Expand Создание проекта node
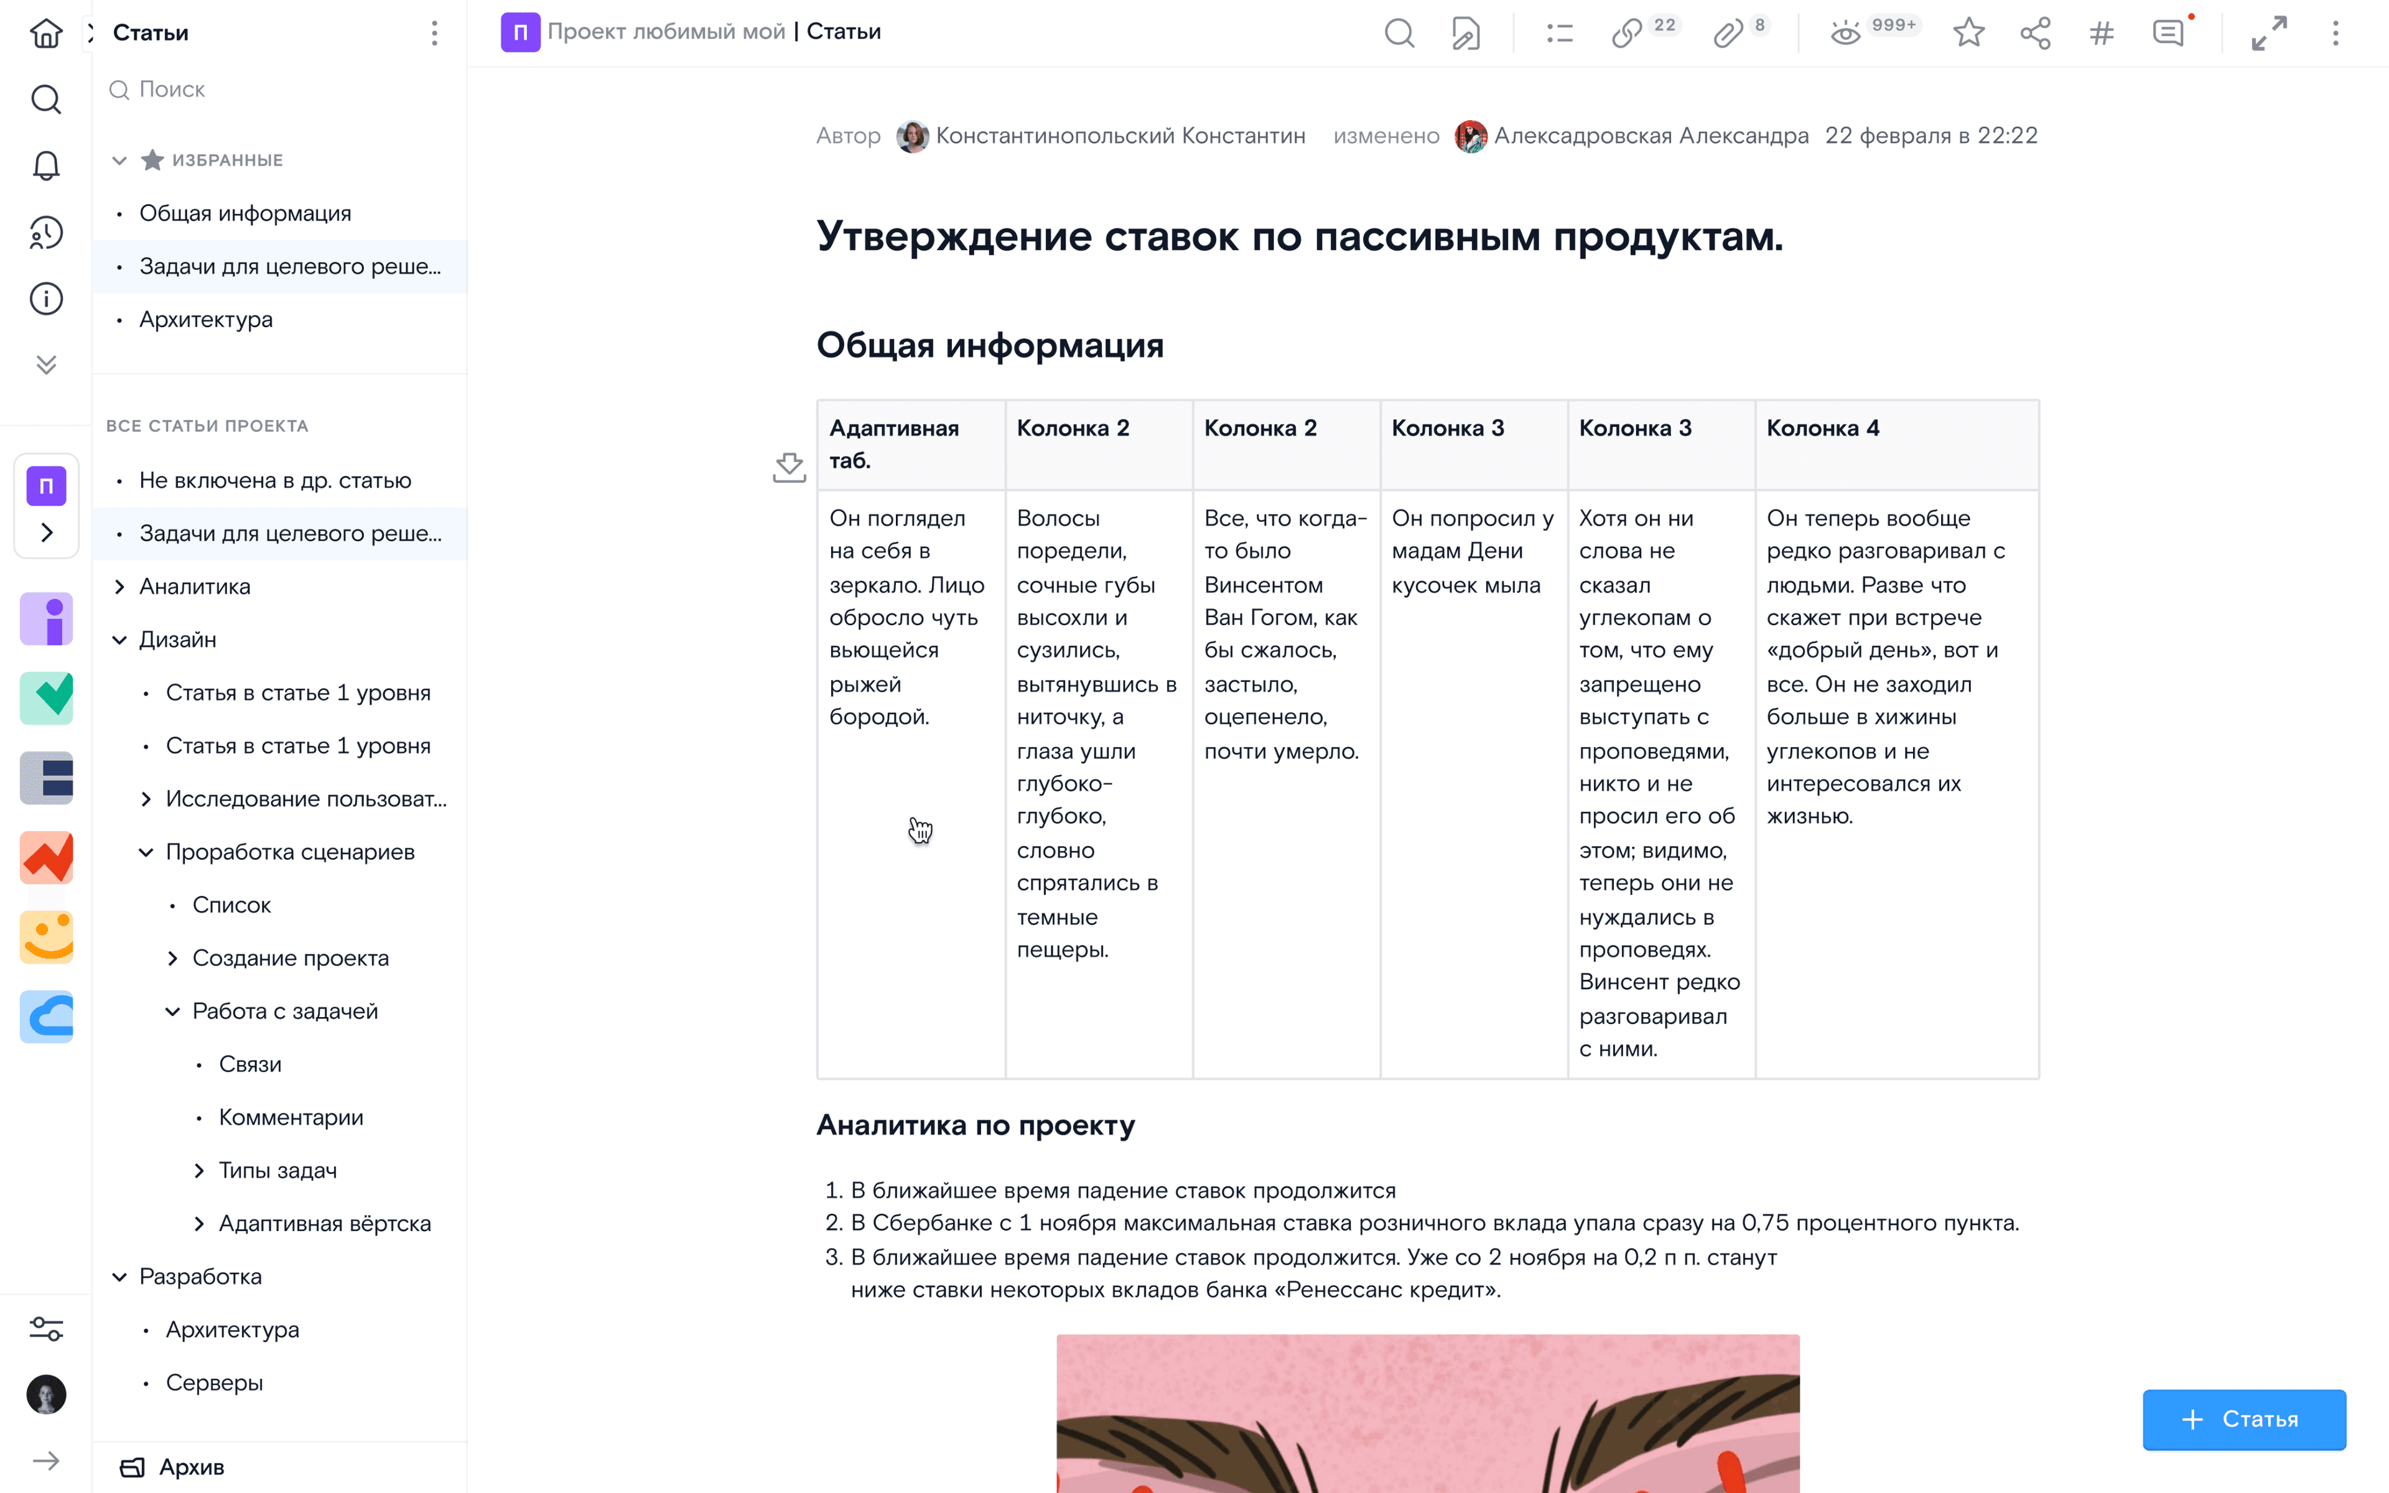2389x1493 pixels. coord(173,958)
